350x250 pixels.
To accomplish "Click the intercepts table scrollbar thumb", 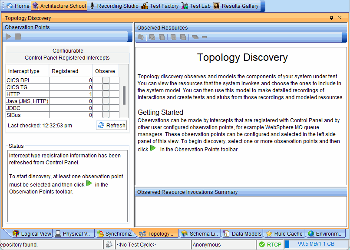I will (124, 95).
